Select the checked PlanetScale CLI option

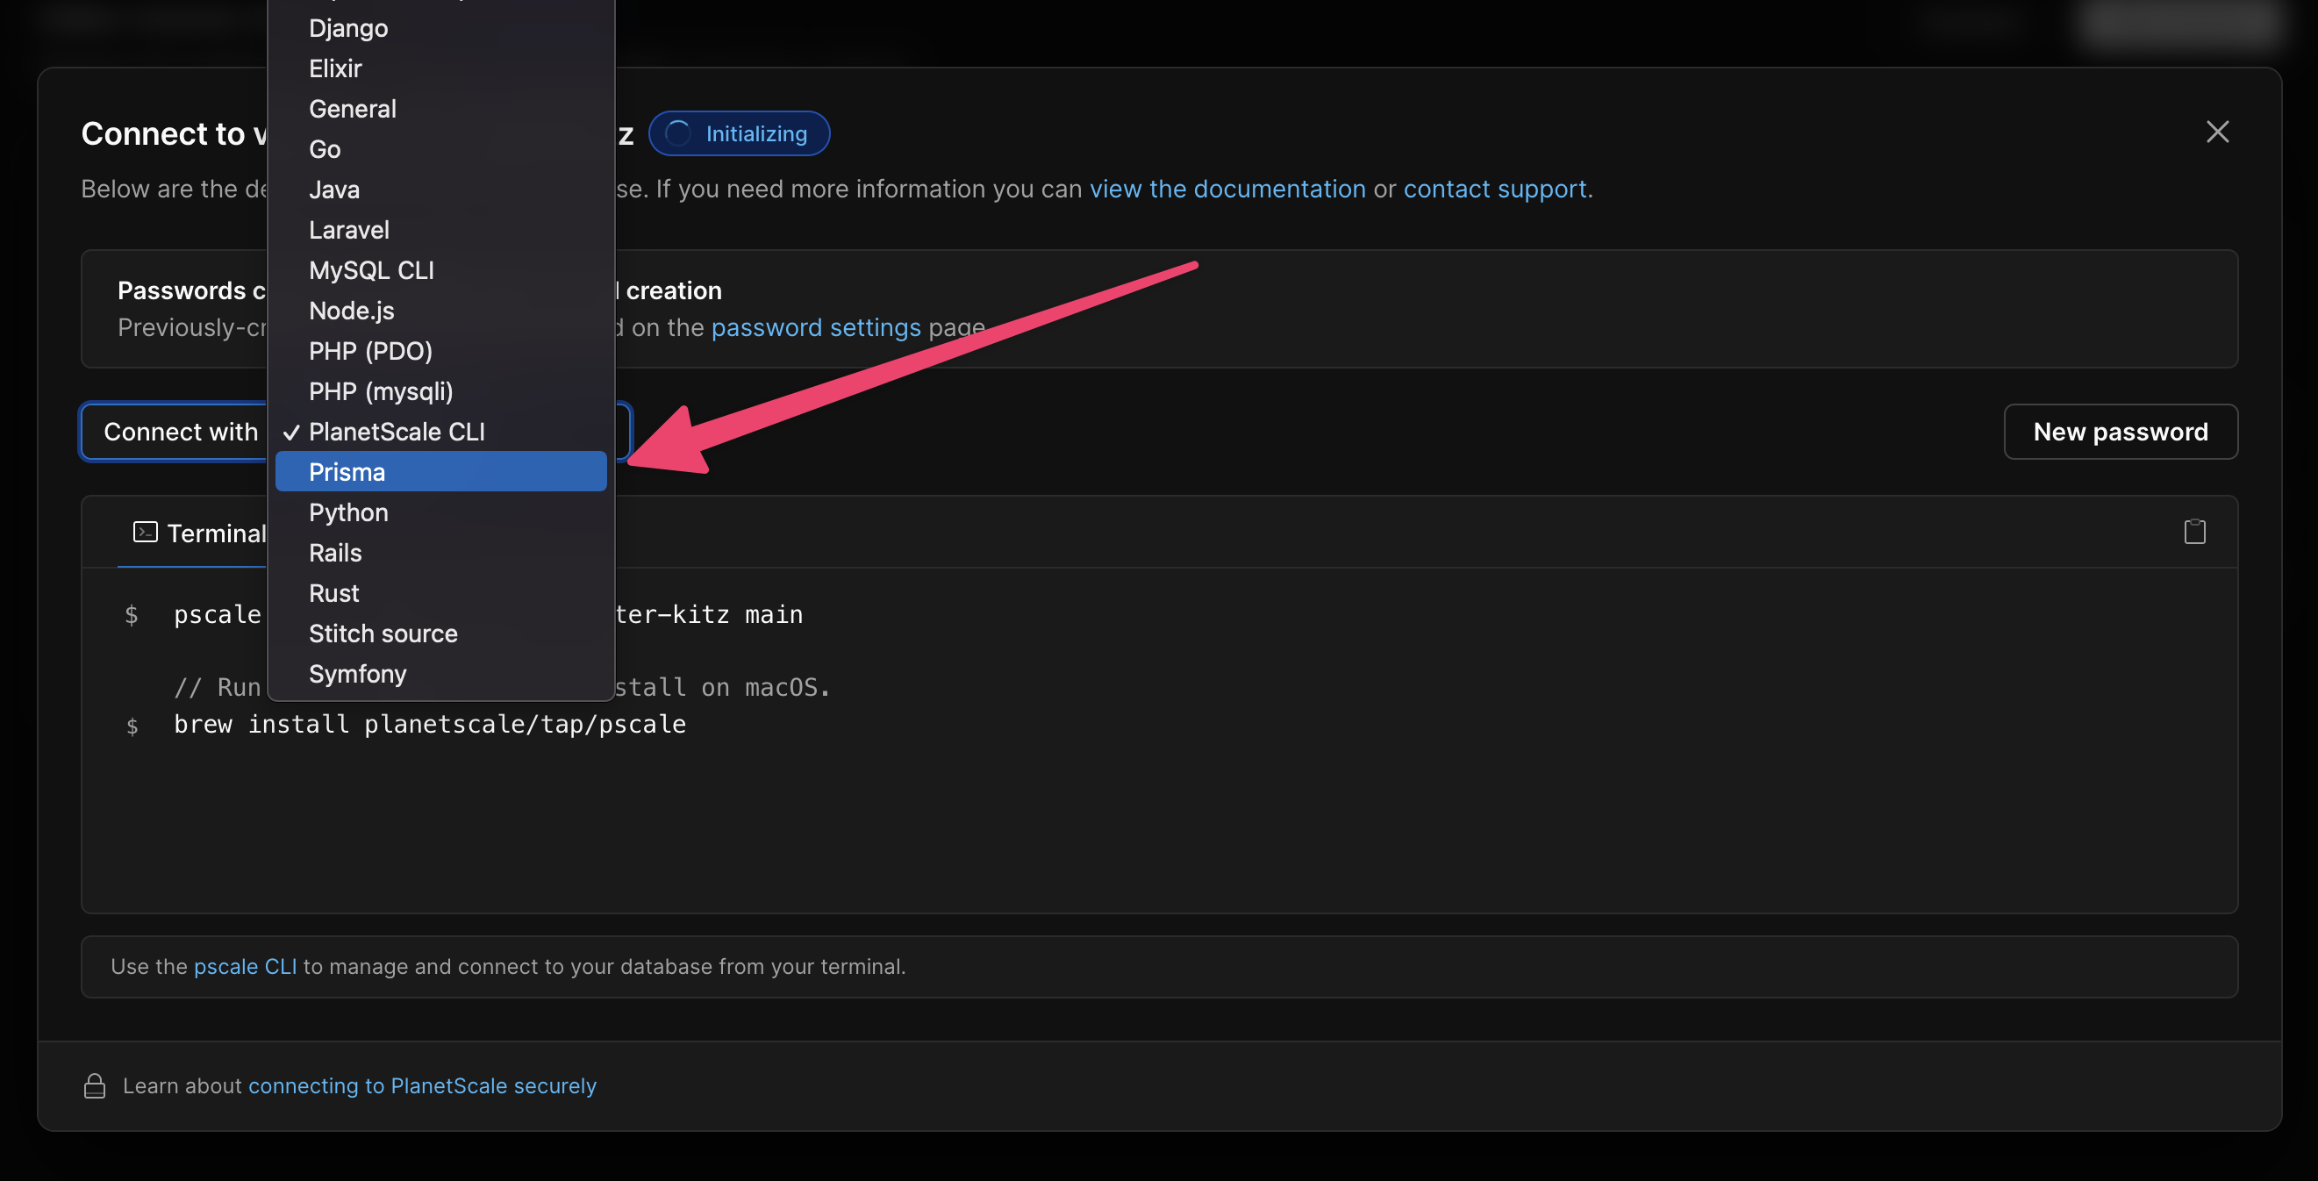396,432
